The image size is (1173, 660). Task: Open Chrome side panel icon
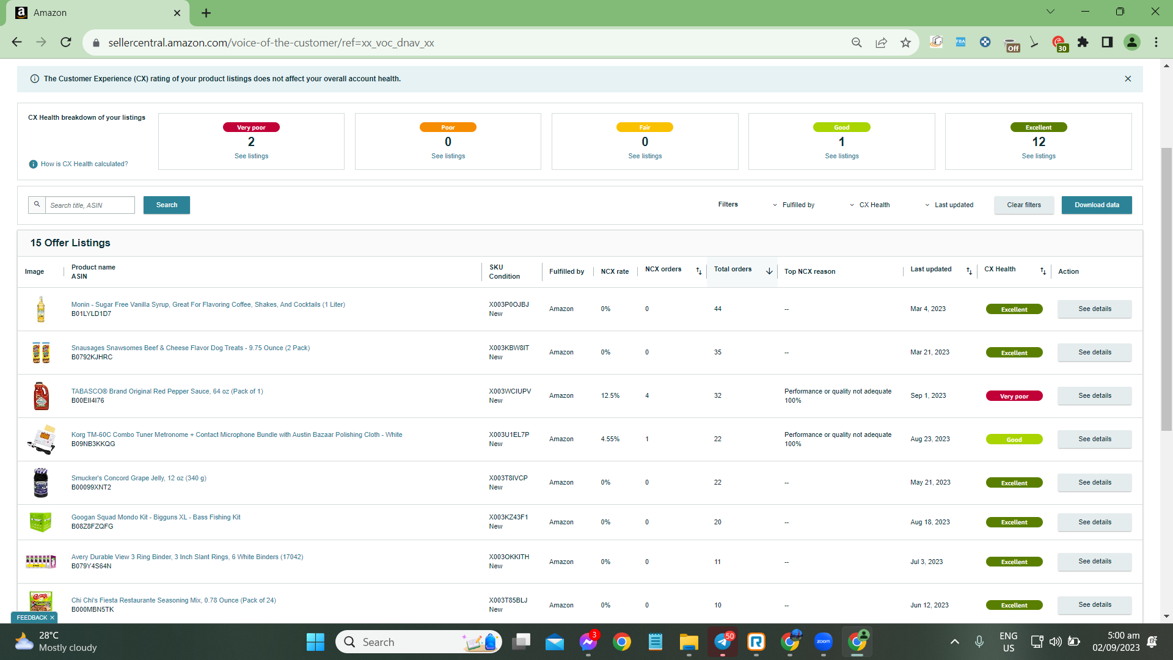click(1107, 42)
